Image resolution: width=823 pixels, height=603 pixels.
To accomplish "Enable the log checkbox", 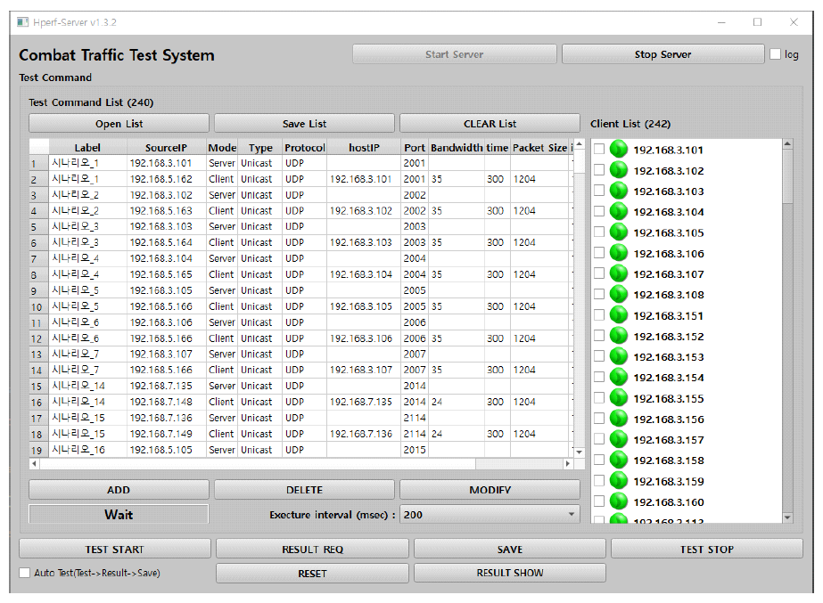I will [775, 54].
